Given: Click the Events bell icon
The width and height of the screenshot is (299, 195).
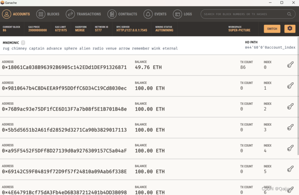Looking at the screenshot, I should pos(148,14).
